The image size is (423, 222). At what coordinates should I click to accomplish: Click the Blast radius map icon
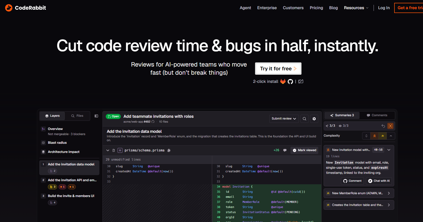[43, 143]
